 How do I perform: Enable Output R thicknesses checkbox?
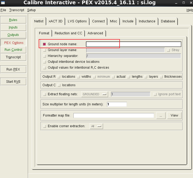click(161, 77)
